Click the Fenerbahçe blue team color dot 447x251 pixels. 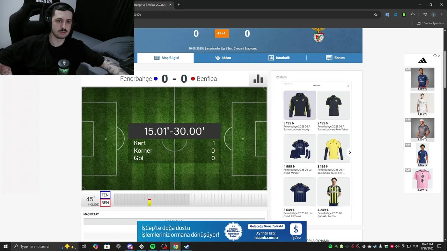point(156,79)
